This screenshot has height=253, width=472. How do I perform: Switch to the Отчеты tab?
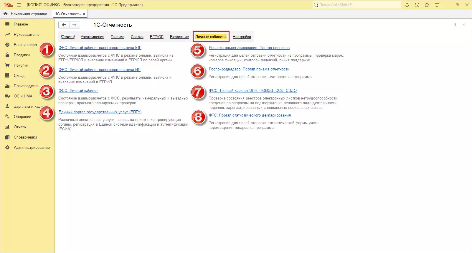point(68,37)
